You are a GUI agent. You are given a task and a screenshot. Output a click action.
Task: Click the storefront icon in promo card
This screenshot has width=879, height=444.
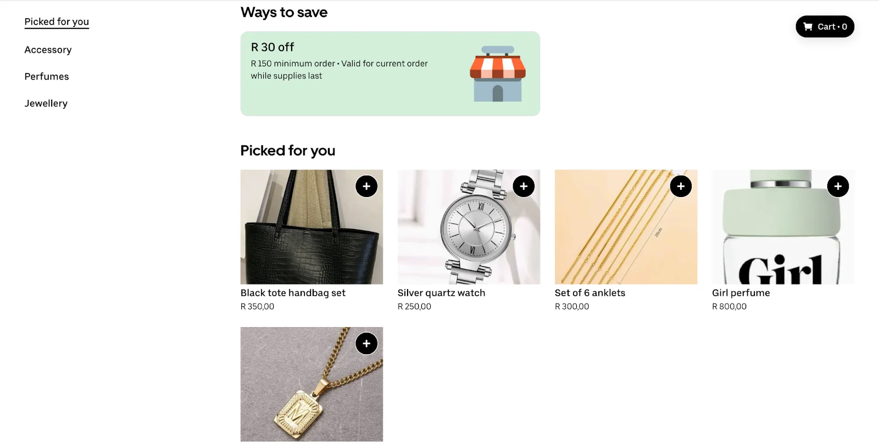click(497, 74)
